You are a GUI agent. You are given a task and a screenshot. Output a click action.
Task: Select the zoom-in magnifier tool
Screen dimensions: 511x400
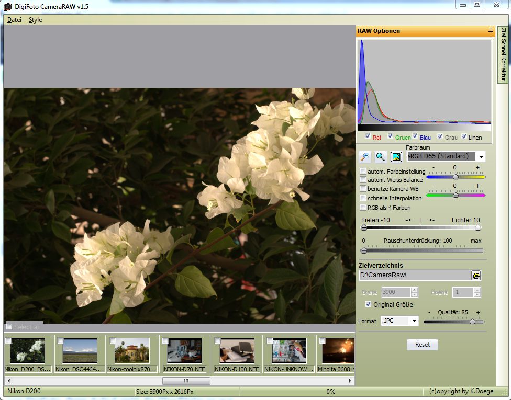364,156
